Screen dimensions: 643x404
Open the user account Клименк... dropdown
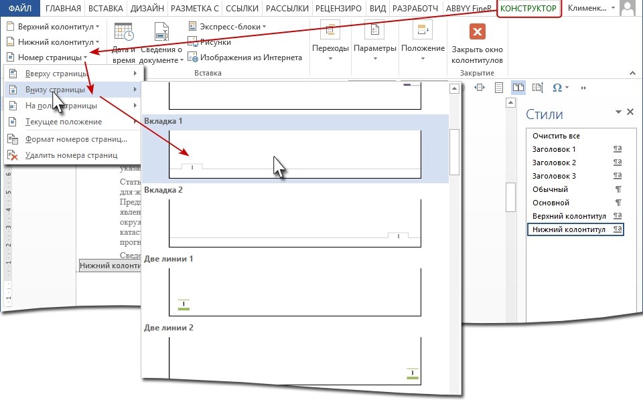pos(591,8)
